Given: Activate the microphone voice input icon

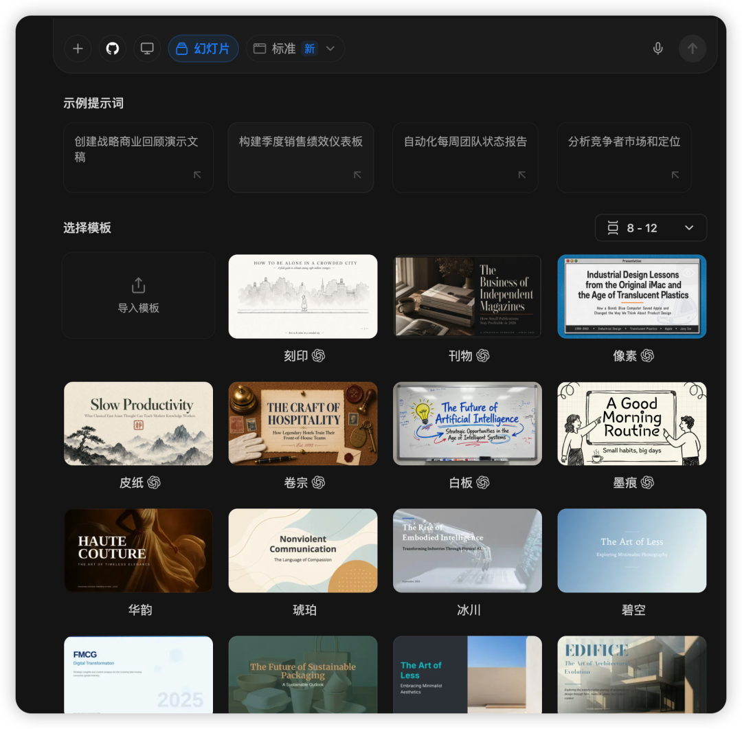Looking at the screenshot, I should (x=657, y=48).
